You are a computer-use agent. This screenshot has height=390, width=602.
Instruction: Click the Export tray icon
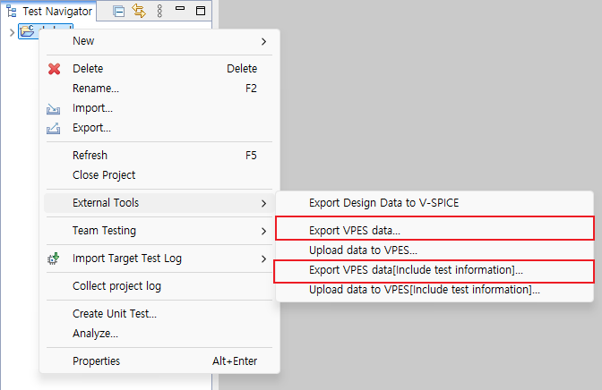point(54,129)
